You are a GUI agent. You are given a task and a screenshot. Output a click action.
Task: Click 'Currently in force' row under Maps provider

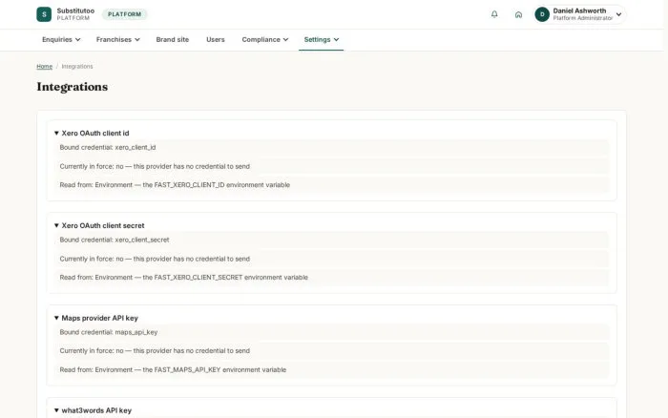tap(331, 351)
